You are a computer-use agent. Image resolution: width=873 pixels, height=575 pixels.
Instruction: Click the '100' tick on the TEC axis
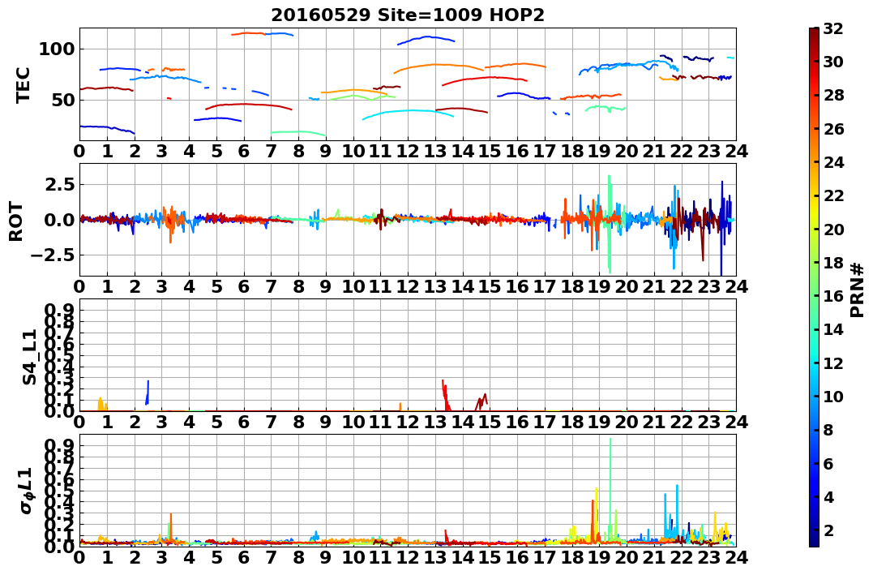[56, 49]
